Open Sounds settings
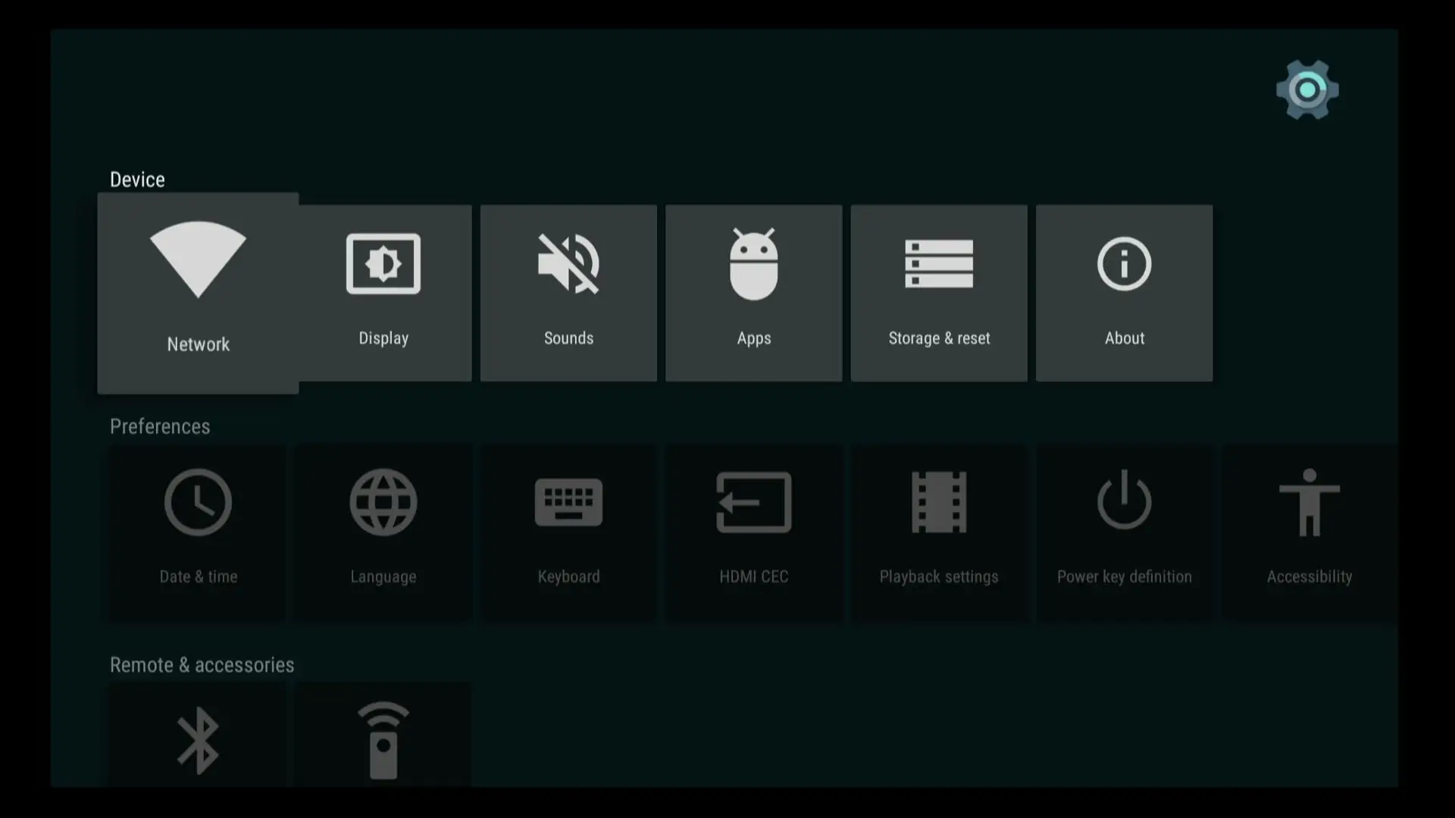 (568, 292)
